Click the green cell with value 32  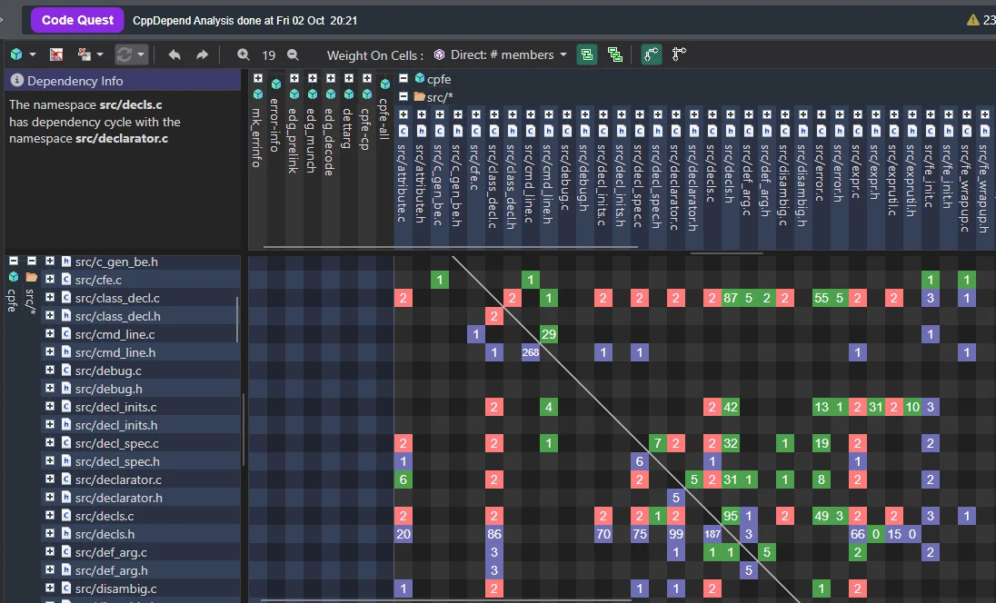731,443
